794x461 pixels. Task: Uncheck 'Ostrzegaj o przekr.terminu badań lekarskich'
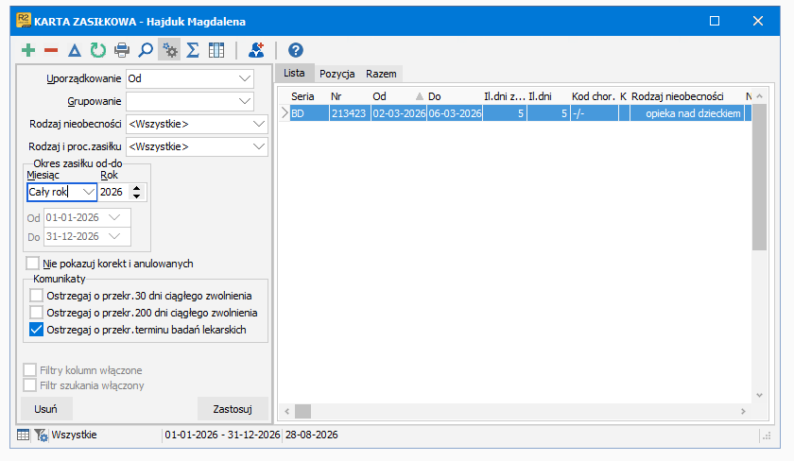coord(37,330)
